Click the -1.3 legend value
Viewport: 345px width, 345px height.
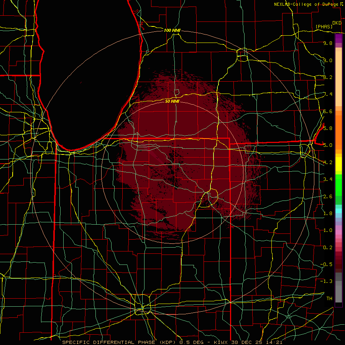[326, 281]
